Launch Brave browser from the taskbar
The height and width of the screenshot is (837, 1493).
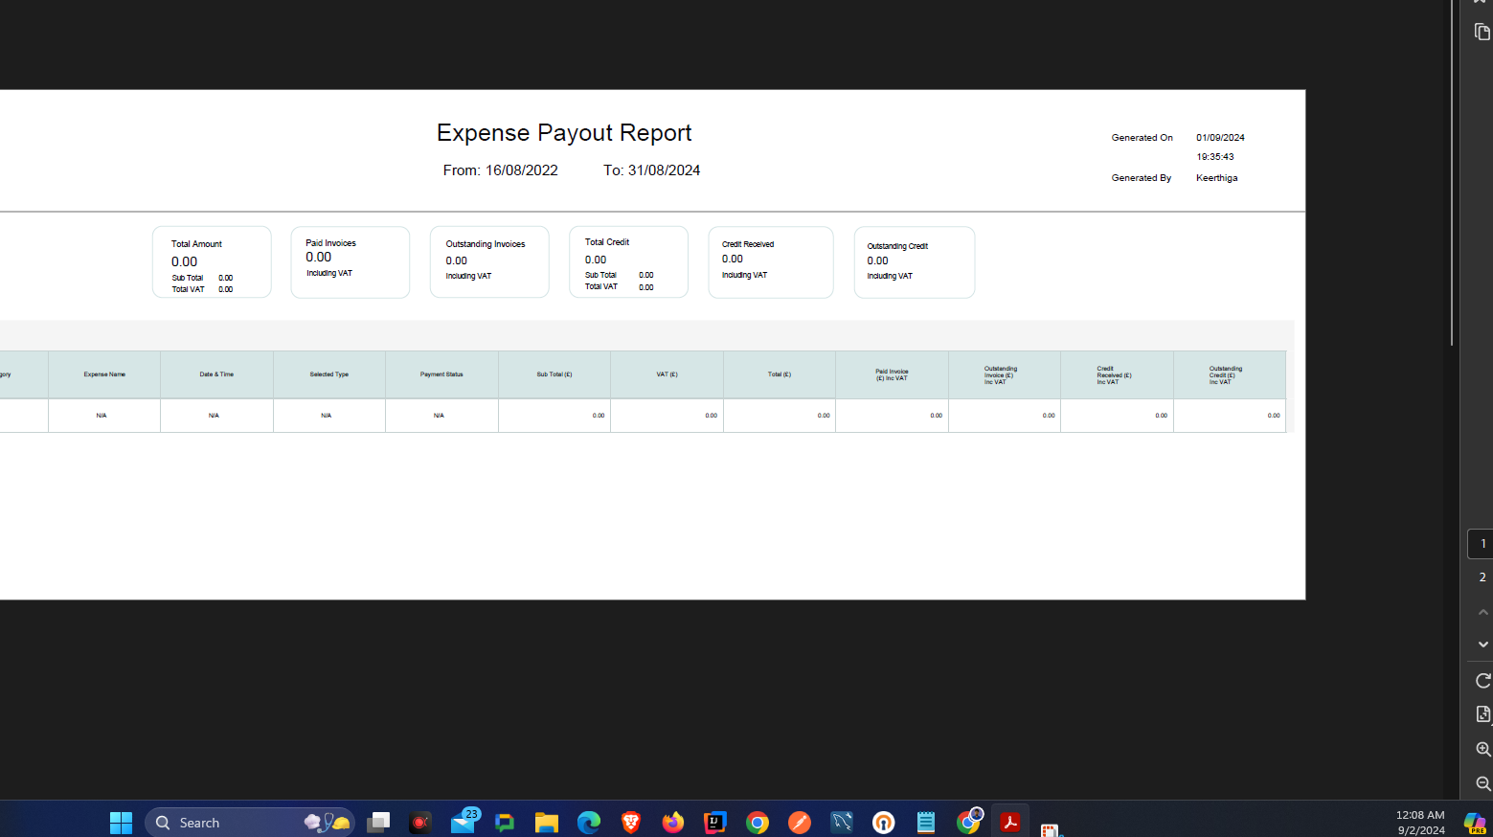pyautogui.click(x=631, y=823)
